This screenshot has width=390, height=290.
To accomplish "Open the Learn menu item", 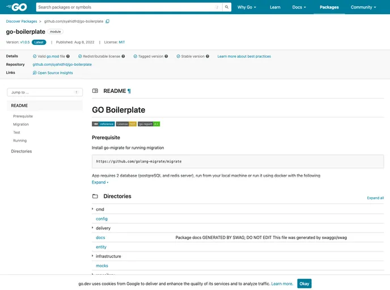I will click(x=275, y=7).
